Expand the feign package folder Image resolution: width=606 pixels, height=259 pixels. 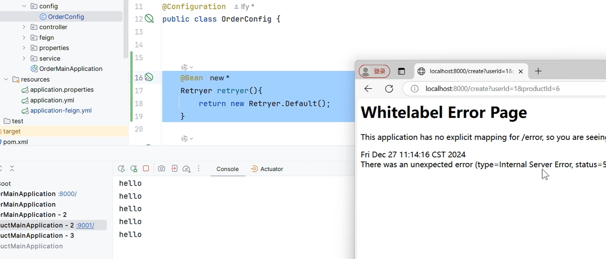[24, 37]
